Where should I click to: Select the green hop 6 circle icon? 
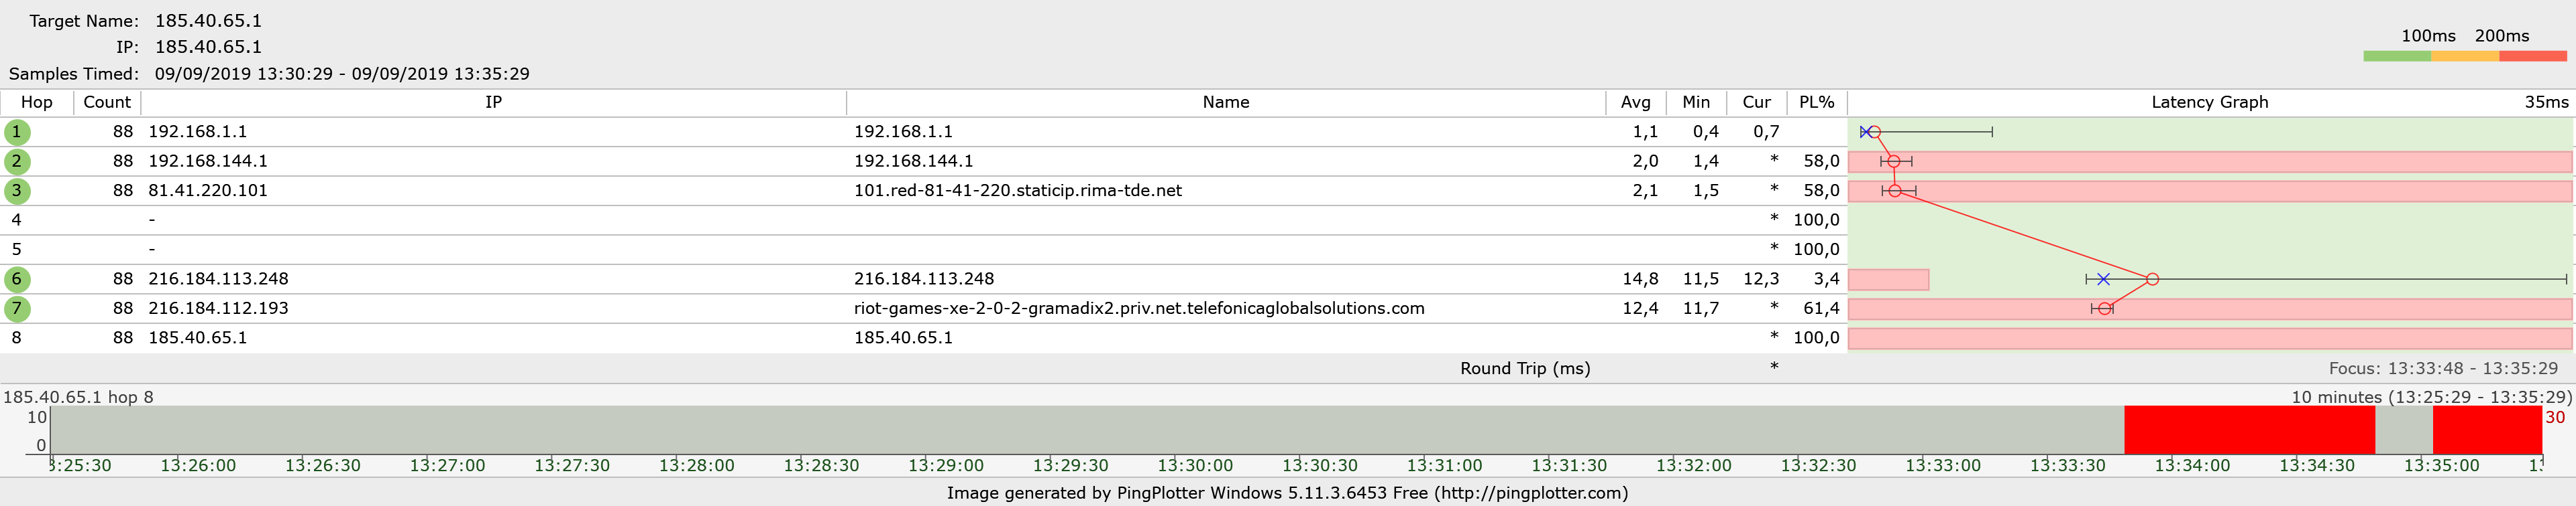click(x=17, y=280)
